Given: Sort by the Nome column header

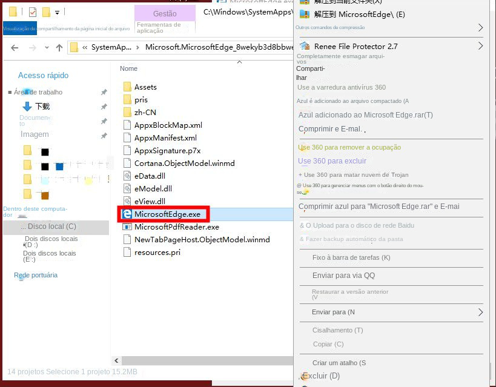Looking at the screenshot, I should [128, 68].
